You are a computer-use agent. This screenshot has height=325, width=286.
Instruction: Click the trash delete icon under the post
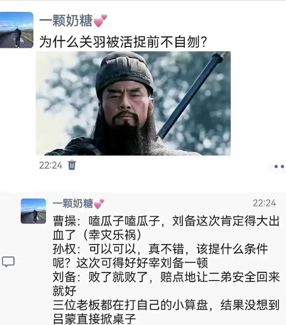(x=72, y=165)
